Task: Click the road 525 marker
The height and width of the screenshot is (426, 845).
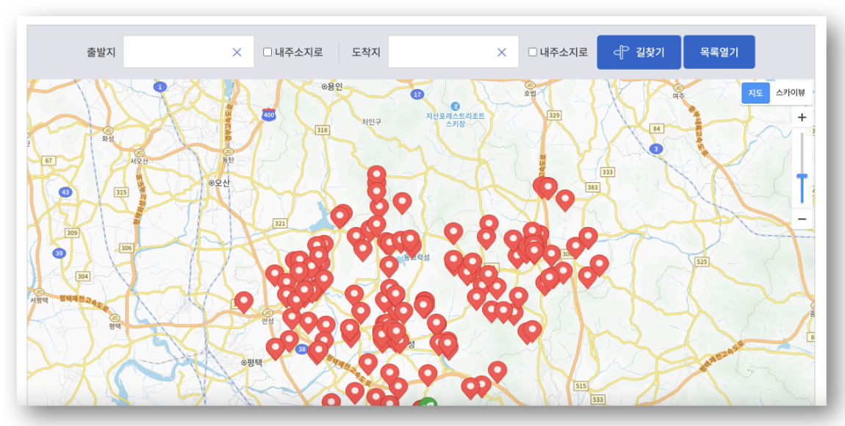Action: (x=702, y=261)
